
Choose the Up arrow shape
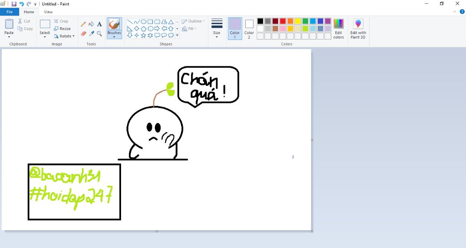pos(171,29)
